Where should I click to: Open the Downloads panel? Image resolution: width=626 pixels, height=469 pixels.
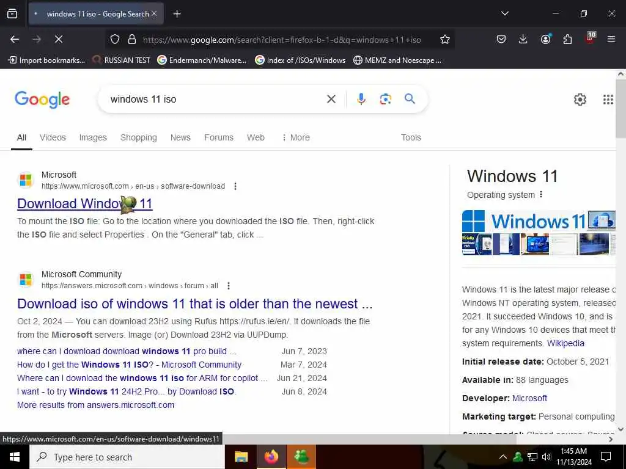tap(523, 39)
